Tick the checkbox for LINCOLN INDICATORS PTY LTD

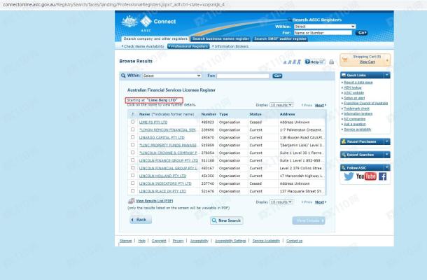(x=132, y=183)
